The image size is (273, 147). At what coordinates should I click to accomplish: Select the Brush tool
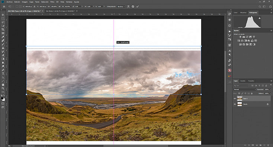3,44
